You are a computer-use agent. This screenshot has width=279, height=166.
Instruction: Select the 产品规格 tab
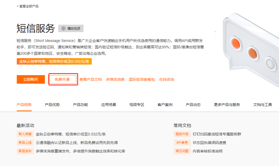[24, 105]
